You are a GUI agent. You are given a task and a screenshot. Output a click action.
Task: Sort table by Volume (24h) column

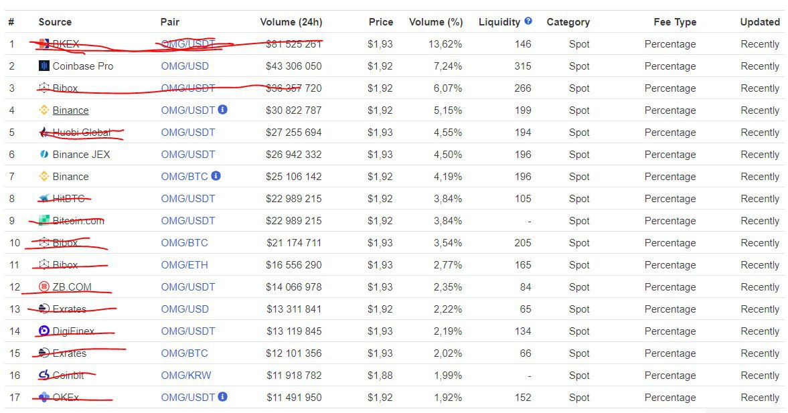point(291,22)
